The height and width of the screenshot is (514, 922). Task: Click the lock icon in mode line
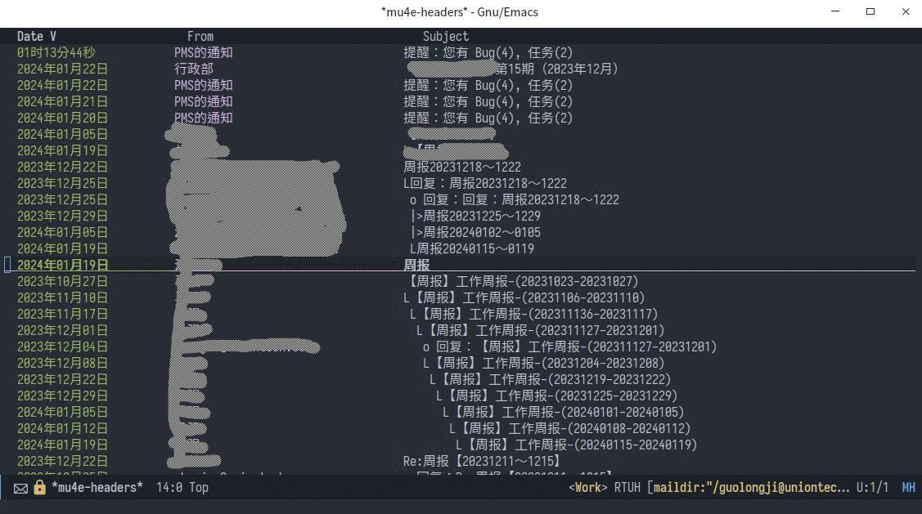[x=39, y=488]
